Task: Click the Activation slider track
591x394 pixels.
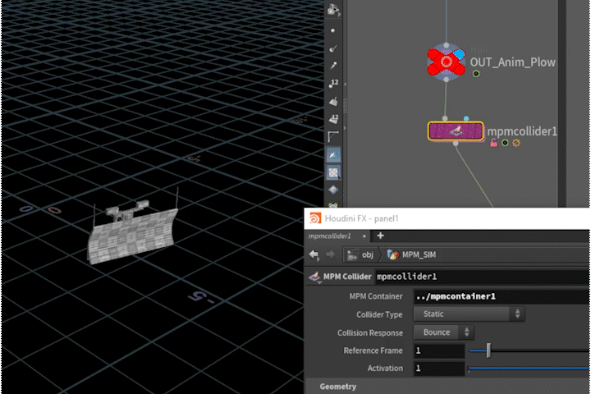Action: pos(529,369)
